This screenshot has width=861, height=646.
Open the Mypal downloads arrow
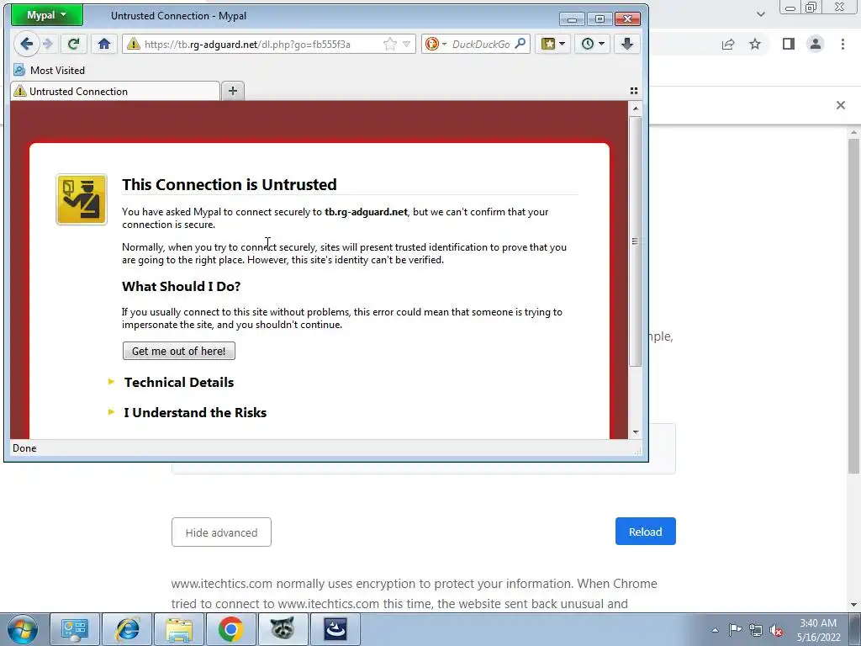tap(627, 44)
